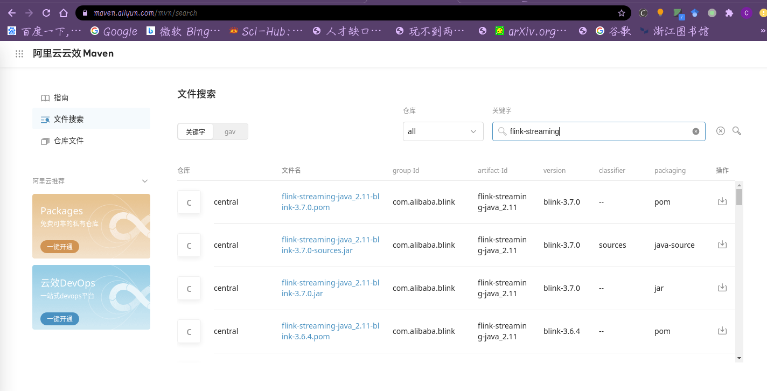The width and height of the screenshot is (767, 391).
Task: Open the flink-streaming-java_2.11-blink-3.7.0-sources.jar link
Action: pyautogui.click(x=330, y=245)
